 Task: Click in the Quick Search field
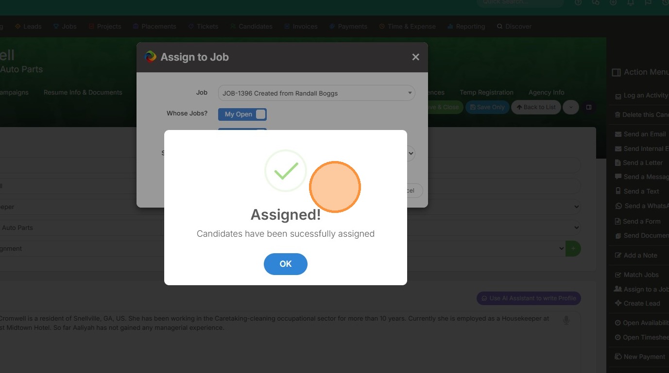point(520,2)
